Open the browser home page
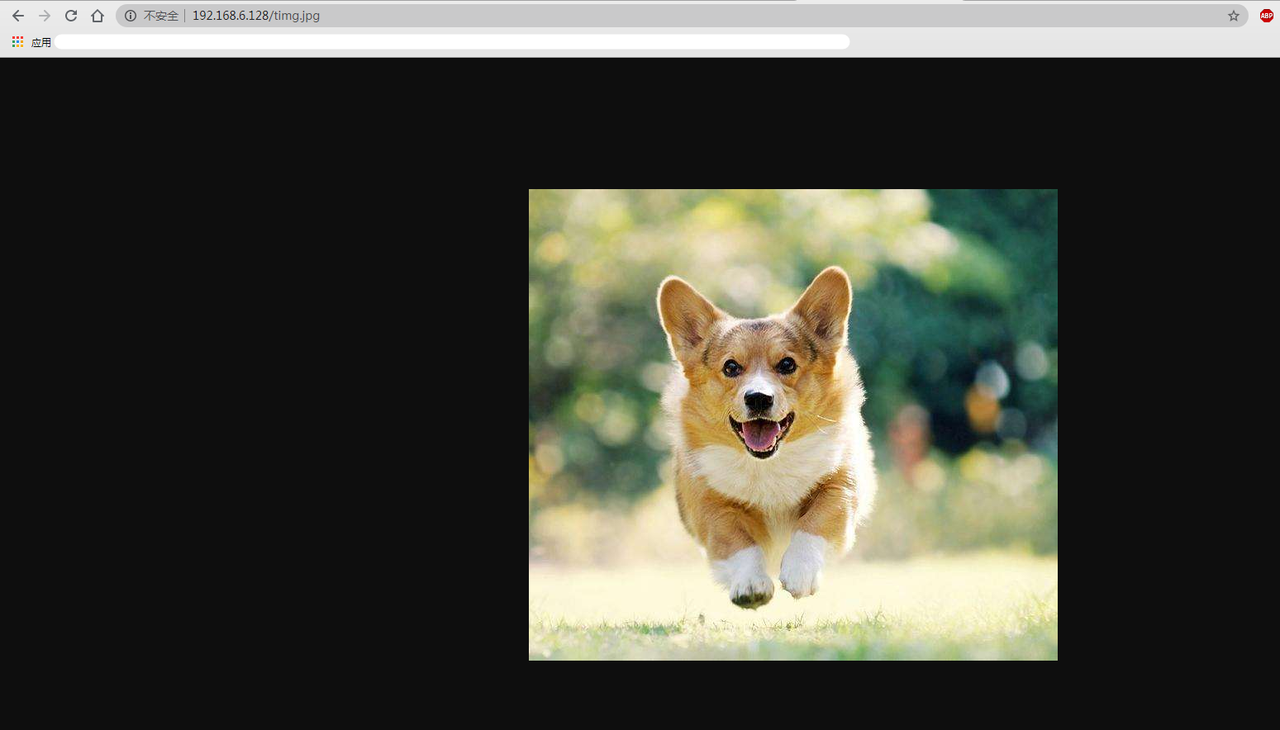This screenshot has height=730, width=1280. [98, 16]
